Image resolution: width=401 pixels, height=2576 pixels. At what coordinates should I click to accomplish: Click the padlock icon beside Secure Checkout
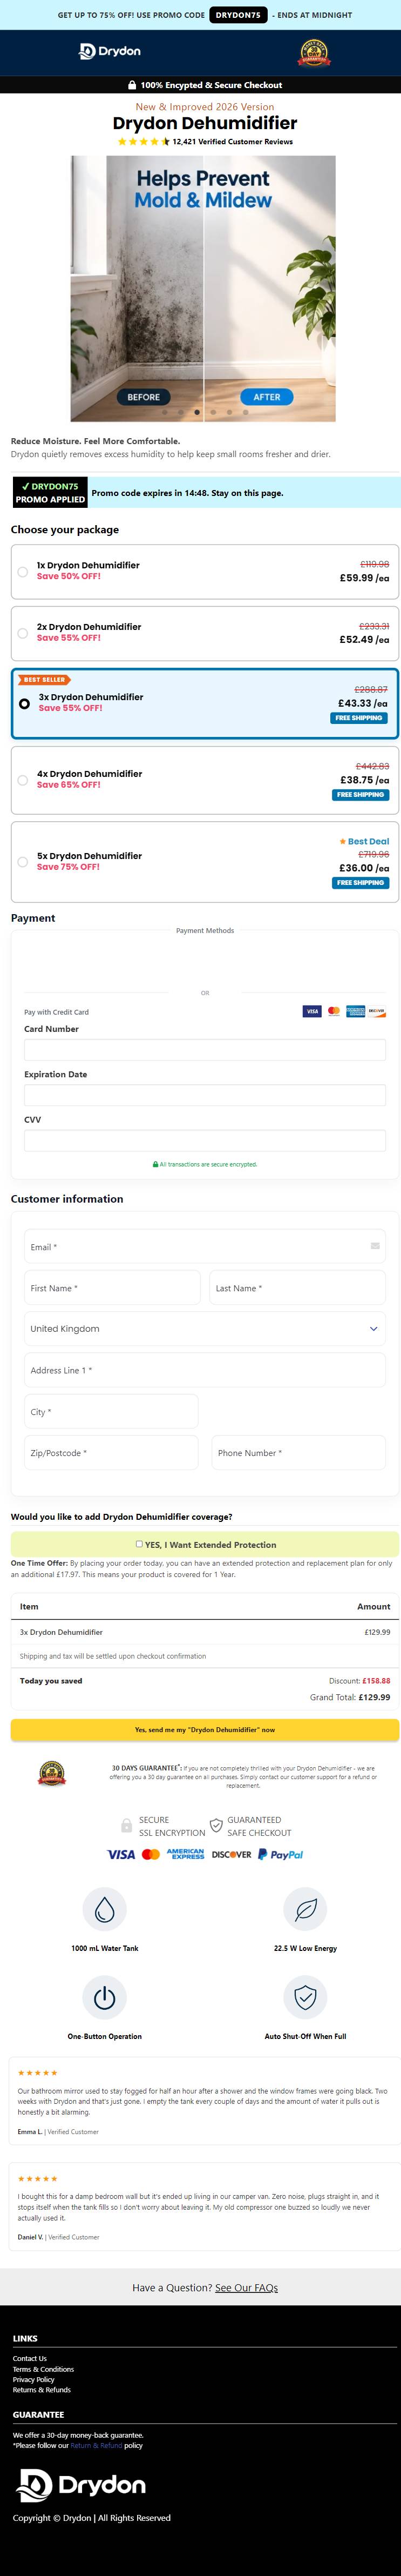pyautogui.click(x=132, y=85)
